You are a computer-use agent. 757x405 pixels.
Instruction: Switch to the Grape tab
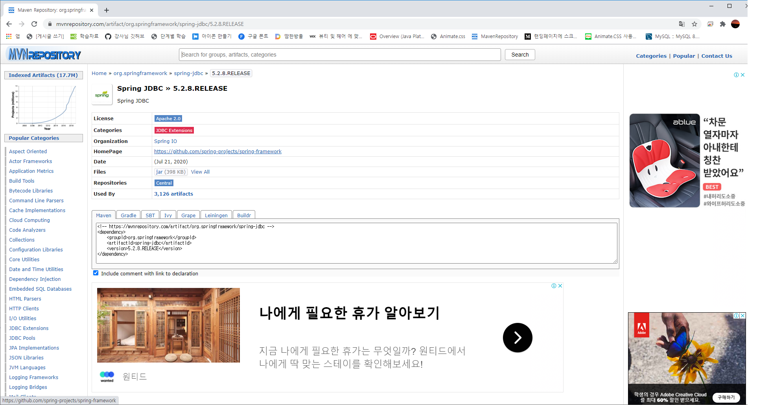188,215
